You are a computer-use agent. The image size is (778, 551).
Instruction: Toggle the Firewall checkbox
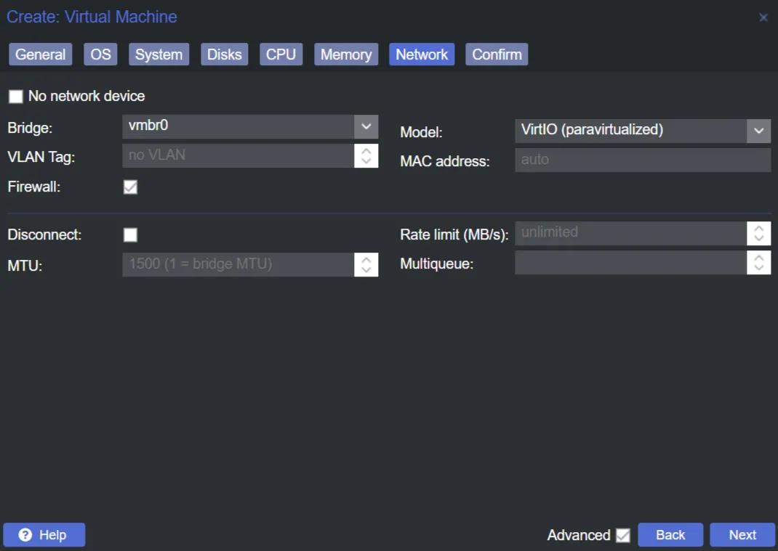[130, 187]
